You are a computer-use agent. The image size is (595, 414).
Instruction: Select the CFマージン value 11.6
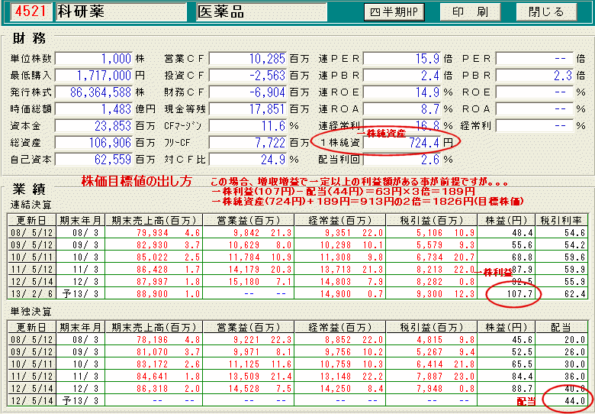pos(248,126)
